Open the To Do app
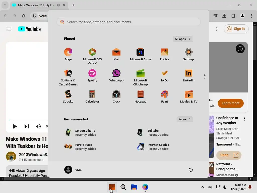The height and width of the screenshot is (193, 257). (x=165, y=76)
